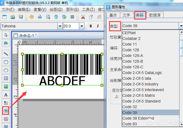This screenshot has height=128, width=183.
Task: Select the Rich text tool
Action: click(x=6, y=103)
